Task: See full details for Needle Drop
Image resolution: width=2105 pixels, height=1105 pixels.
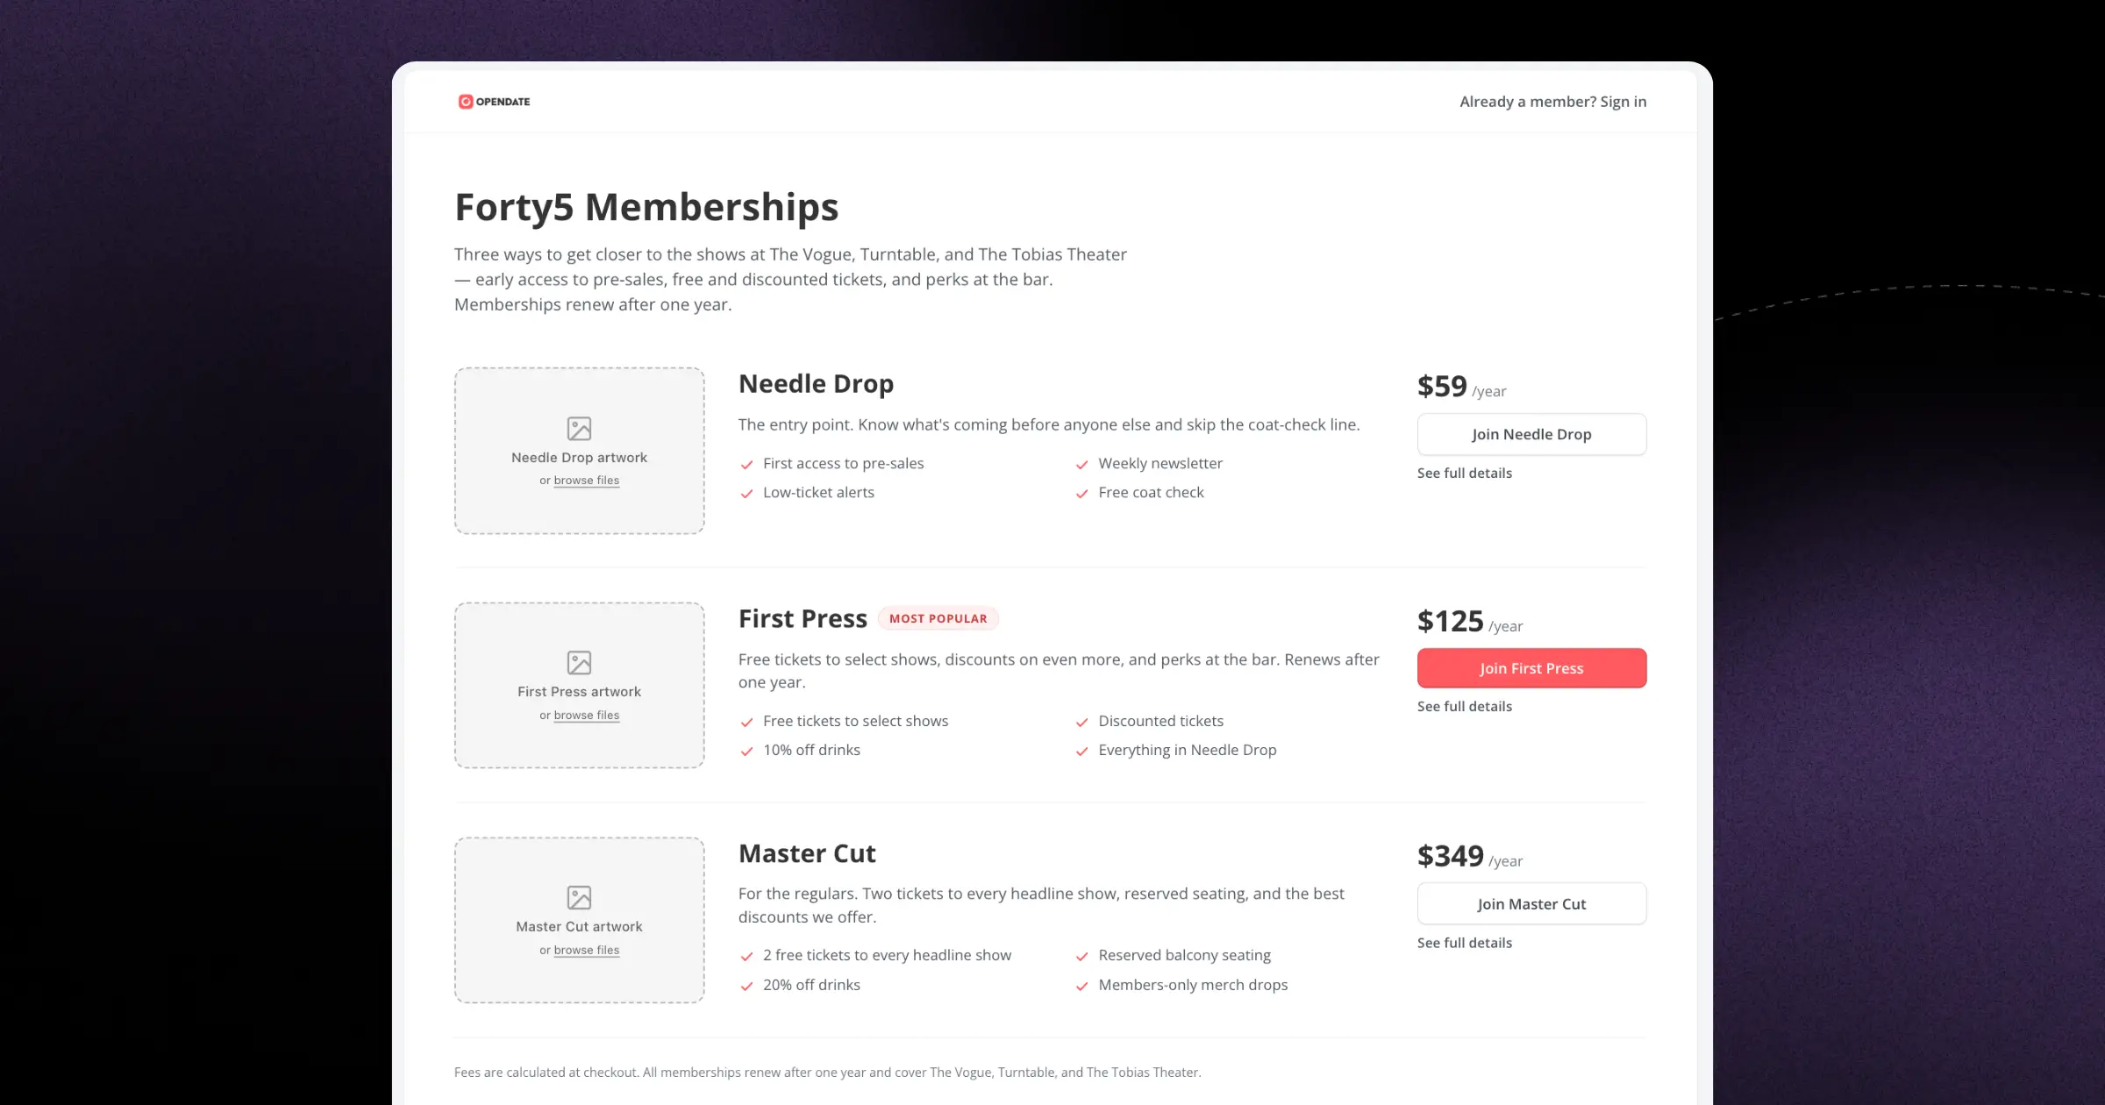Action: [1464, 473]
